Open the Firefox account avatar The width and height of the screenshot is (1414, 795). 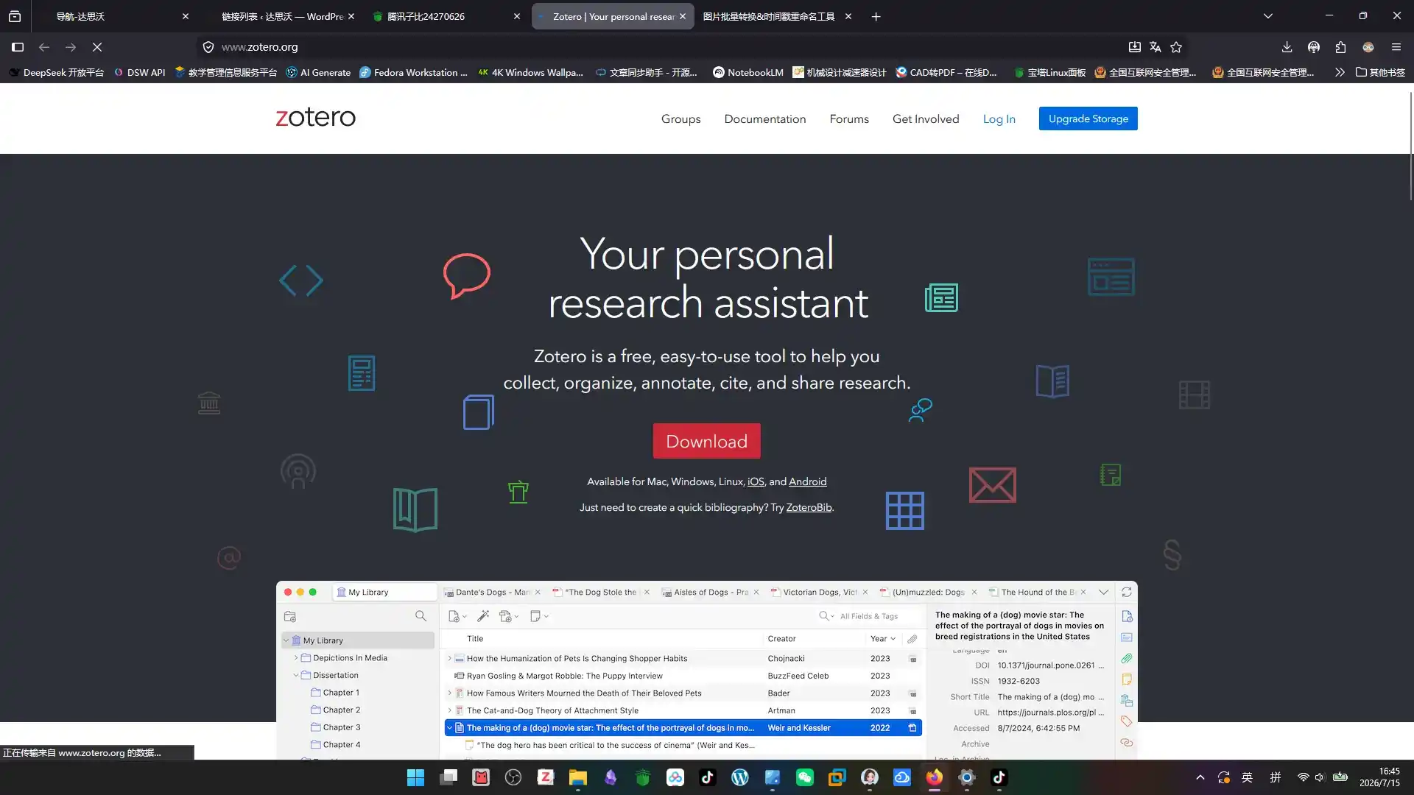1368,47
